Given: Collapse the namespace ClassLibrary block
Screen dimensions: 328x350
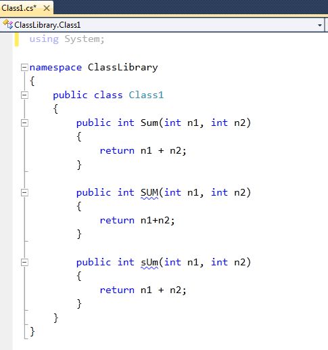Looking at the screenshot, I should (24, 68).
